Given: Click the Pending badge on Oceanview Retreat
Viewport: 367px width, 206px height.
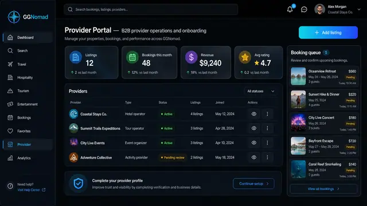Looking at the screenshot, I should point(350,77).
